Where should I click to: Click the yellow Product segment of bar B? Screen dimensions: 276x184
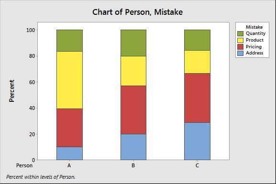tap(133, 71)
